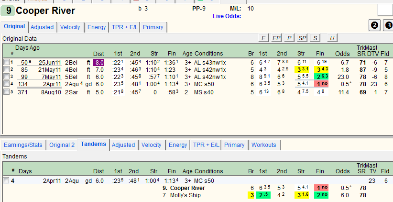Screen dimensions: 393x202
Task: Click the 8Aug10 race date
Action: click(x=51, y=92)
